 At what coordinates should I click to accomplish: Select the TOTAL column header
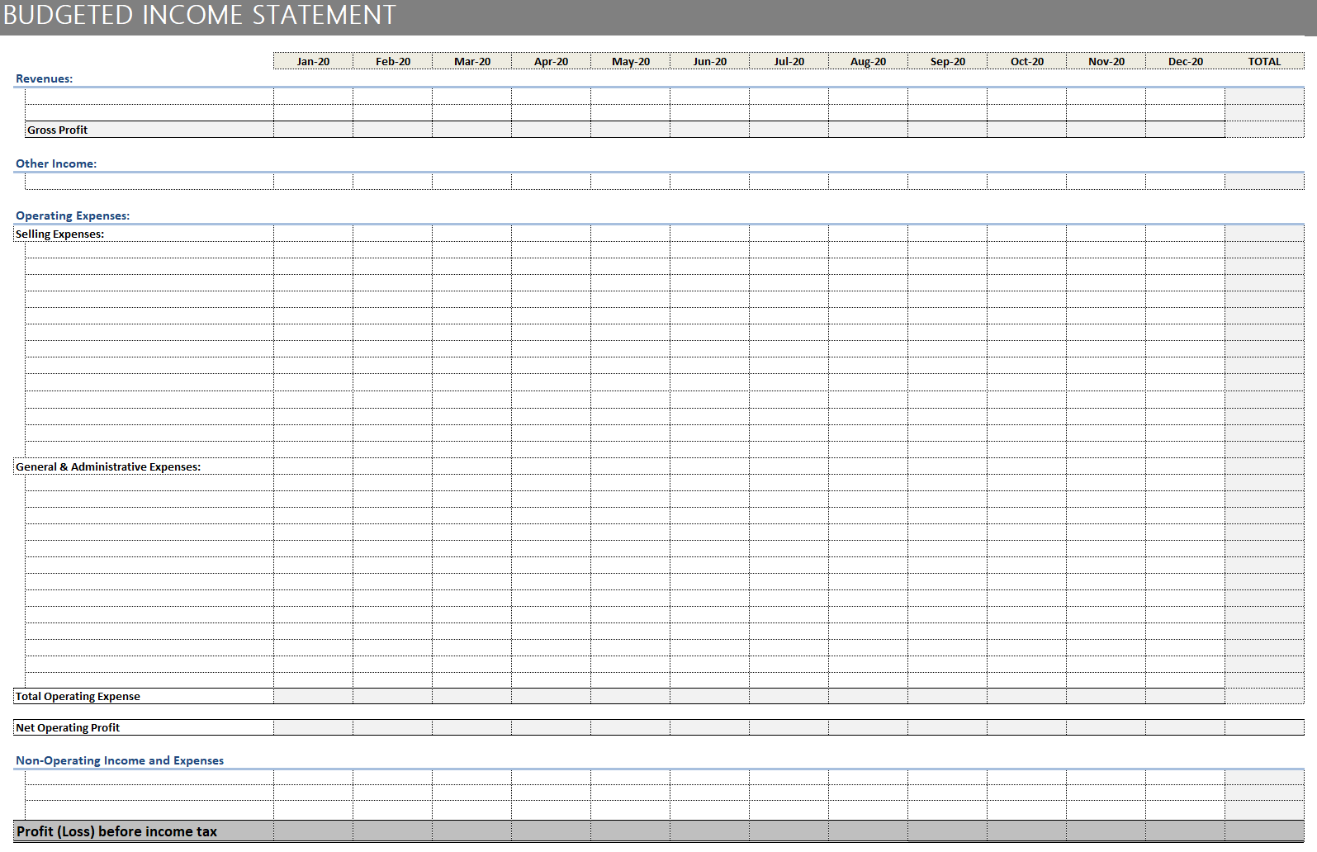pos(1264,61)
